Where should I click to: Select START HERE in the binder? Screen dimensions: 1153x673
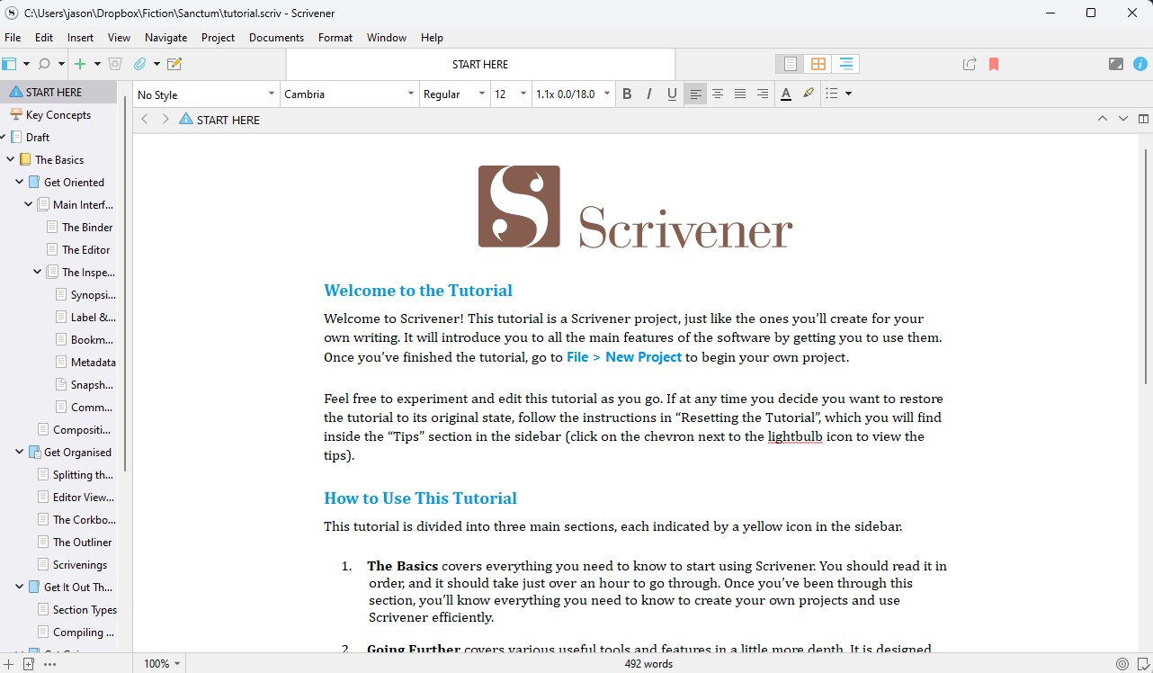[58, 92]
